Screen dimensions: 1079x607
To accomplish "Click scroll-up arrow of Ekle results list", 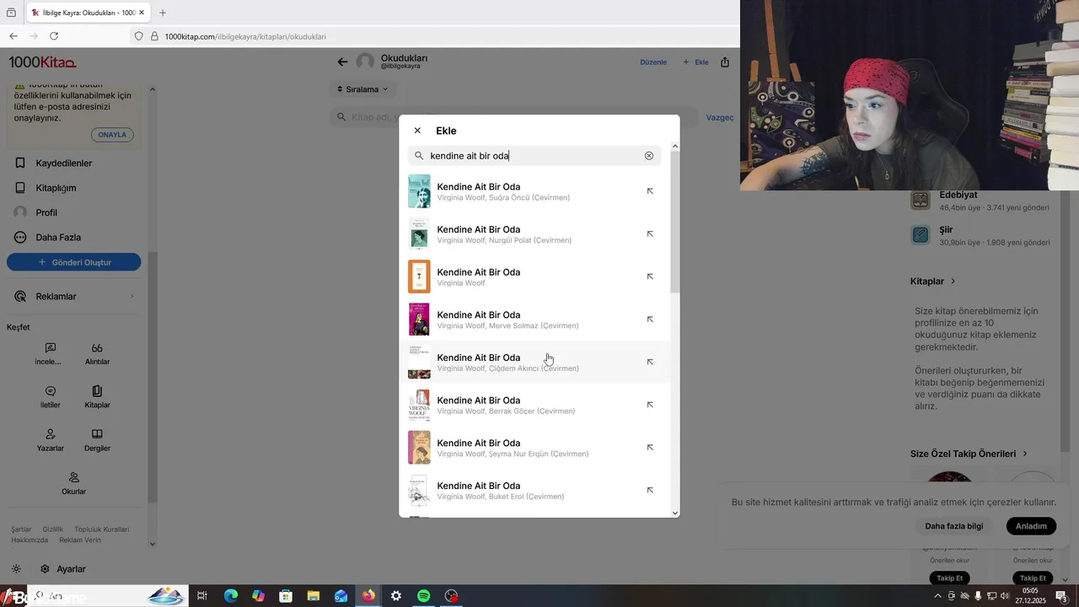I will 675,147.
